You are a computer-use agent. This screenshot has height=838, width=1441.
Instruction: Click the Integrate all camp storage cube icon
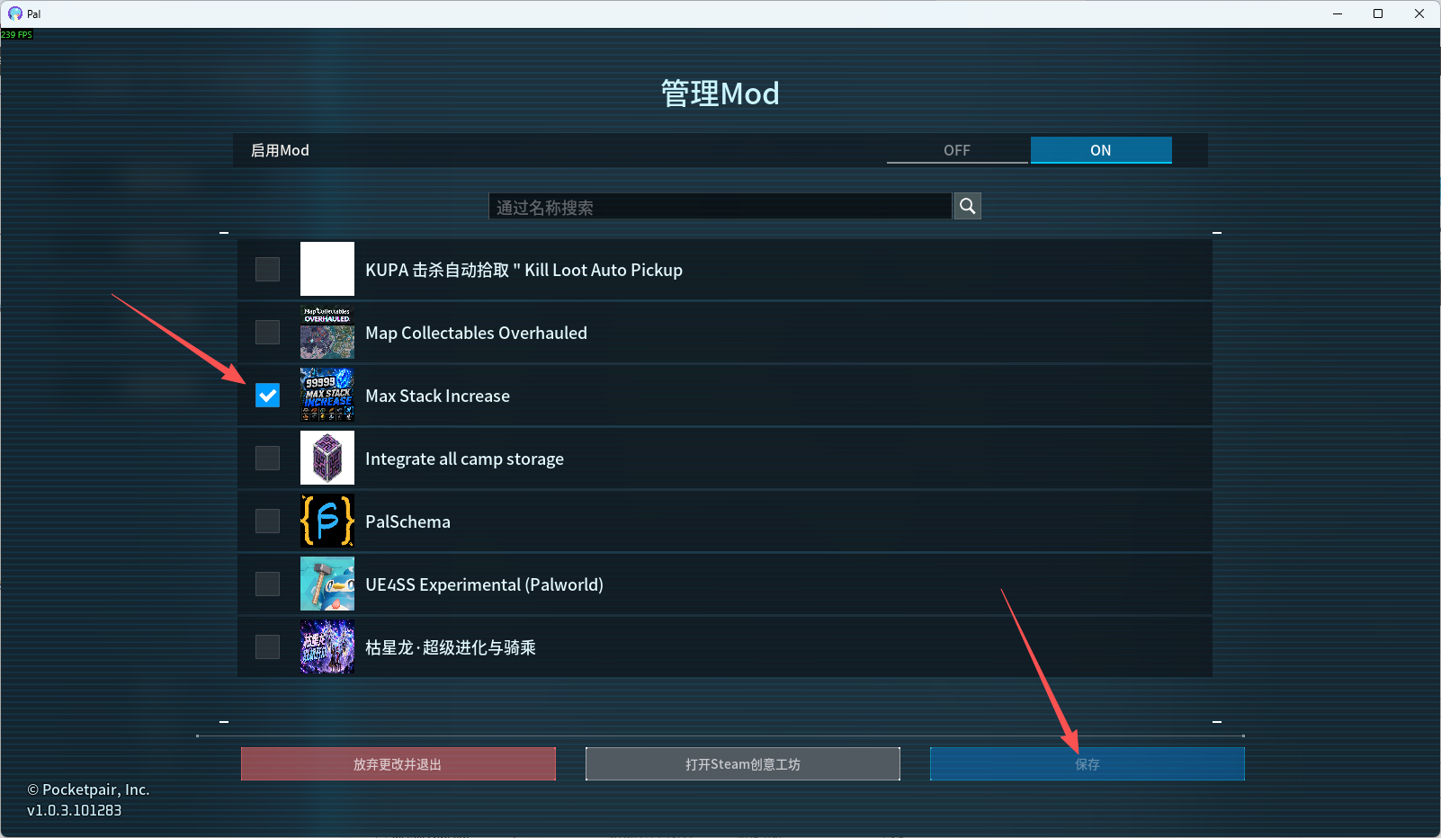(x=327, y=458)
